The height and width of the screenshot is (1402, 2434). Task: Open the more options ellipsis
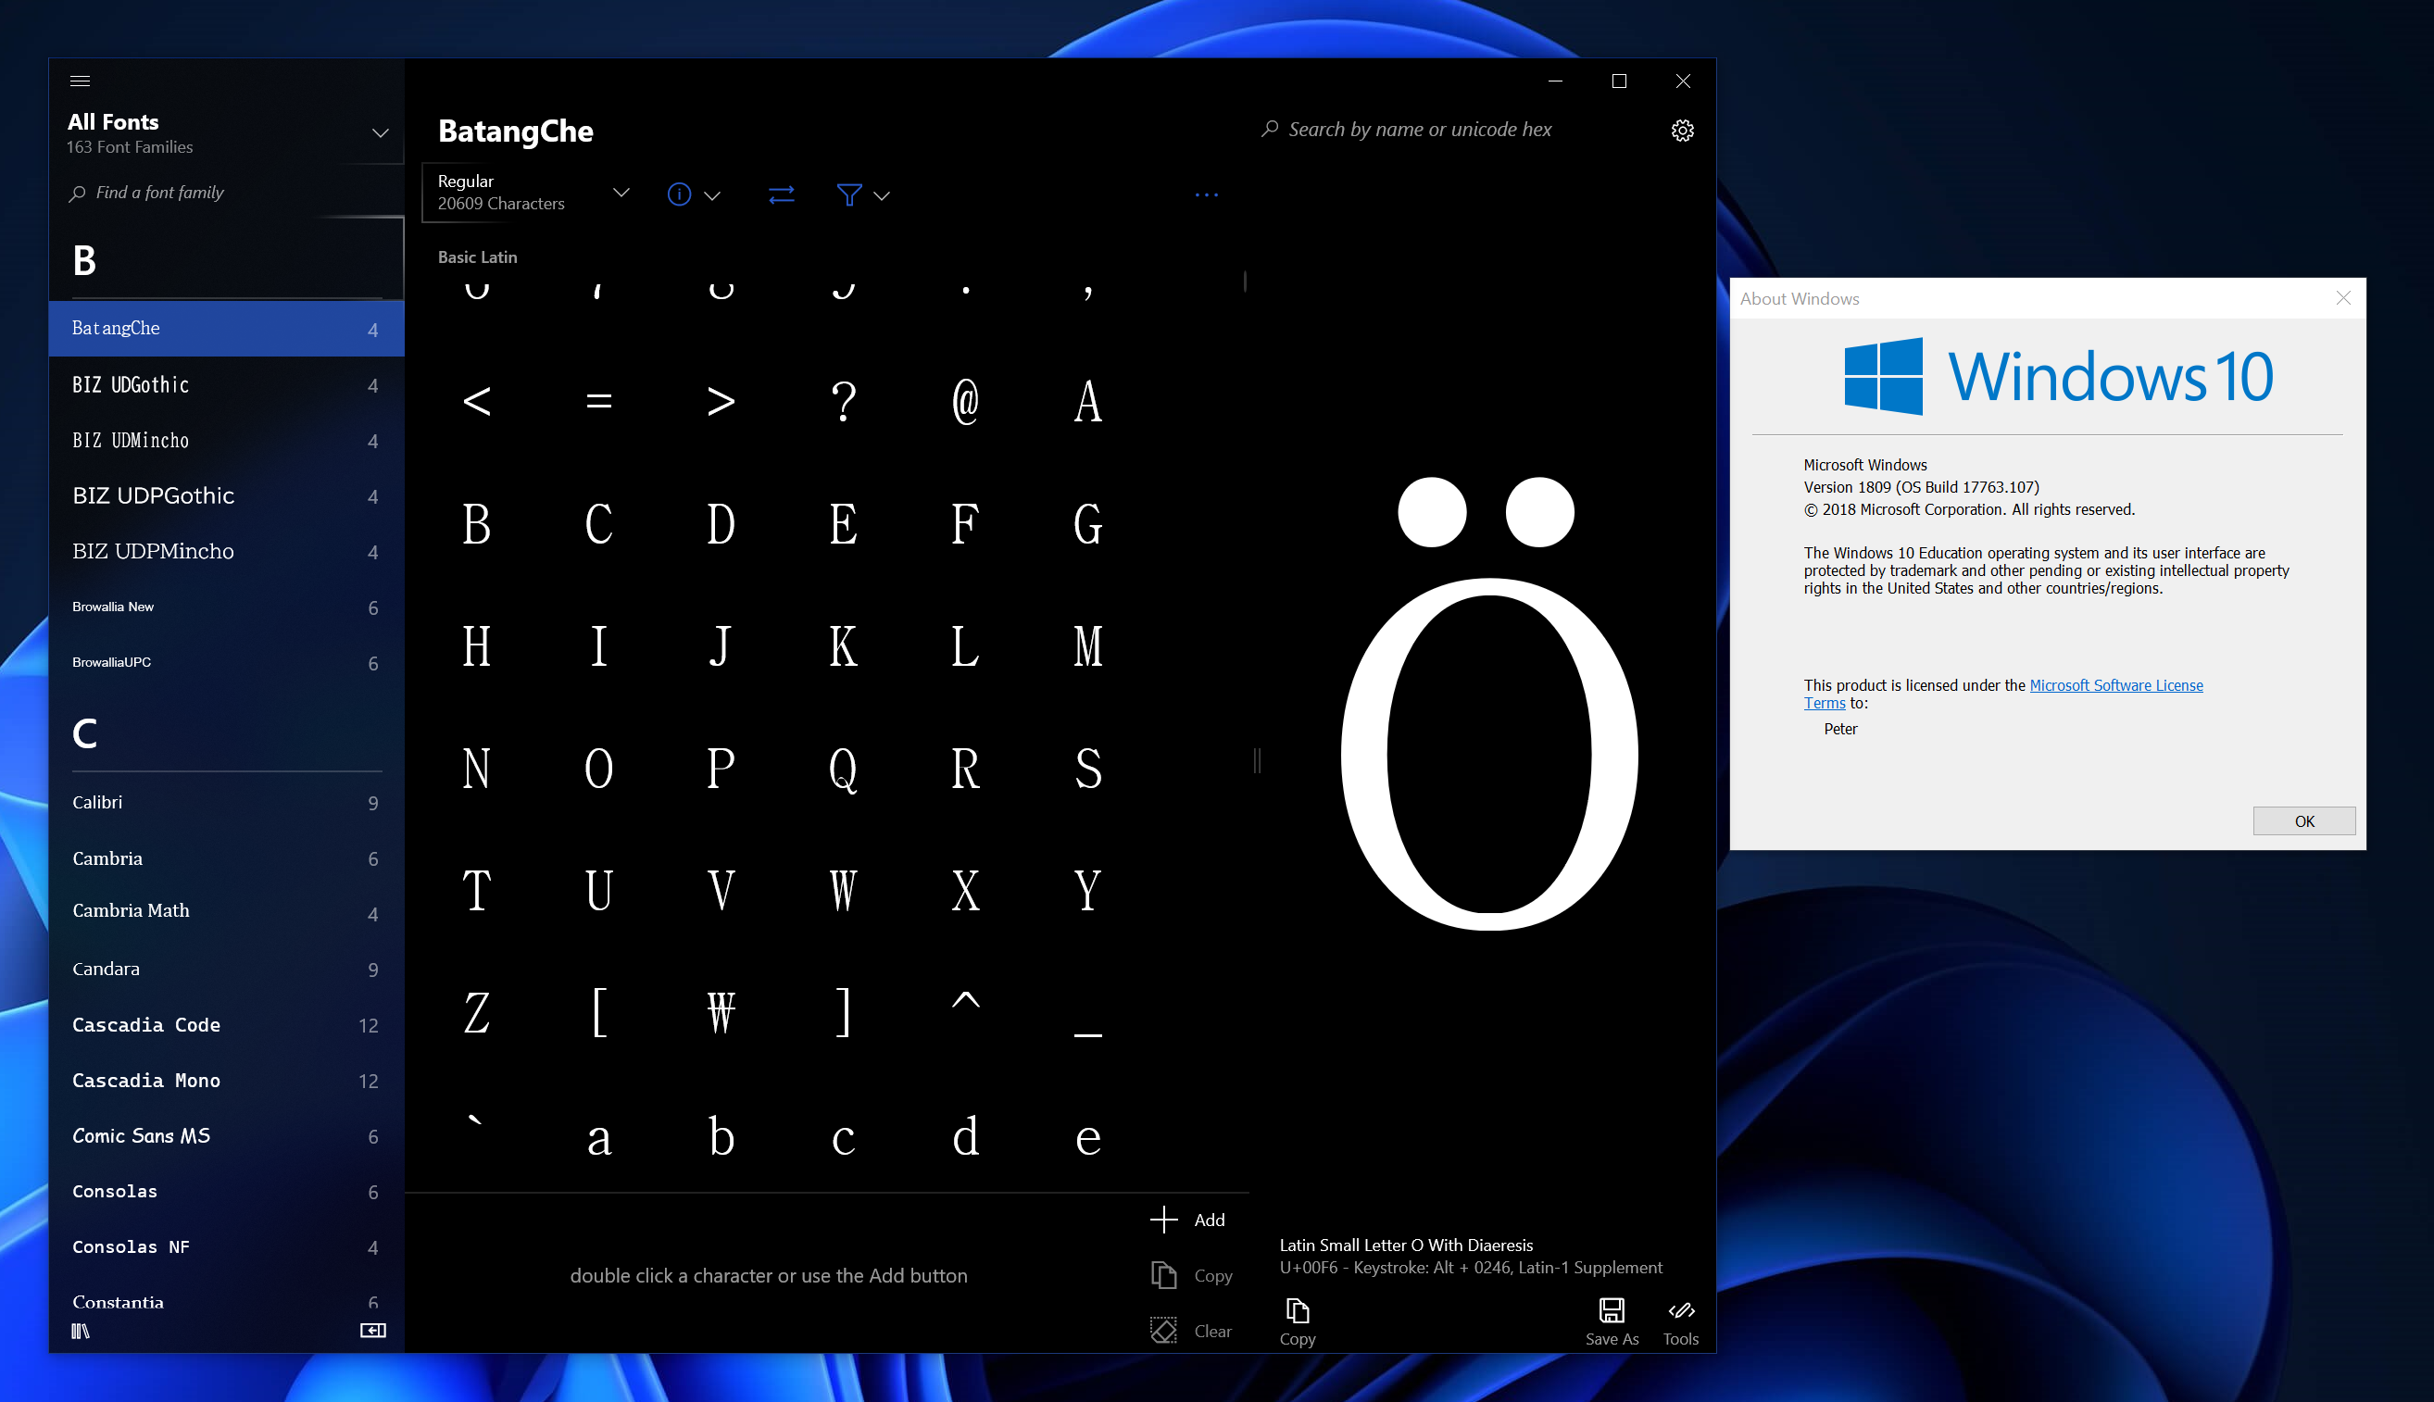[1206, 194]
